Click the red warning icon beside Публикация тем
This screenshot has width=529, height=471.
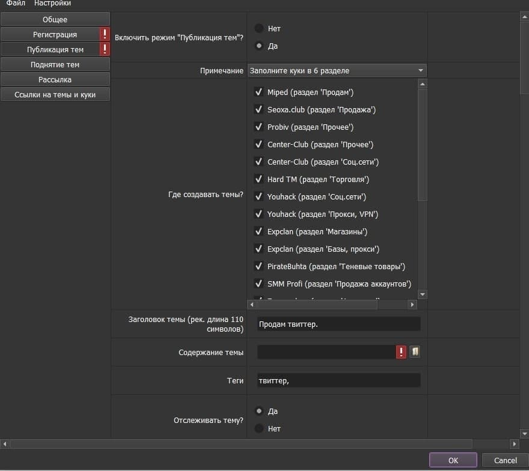[x=105, y=49]
